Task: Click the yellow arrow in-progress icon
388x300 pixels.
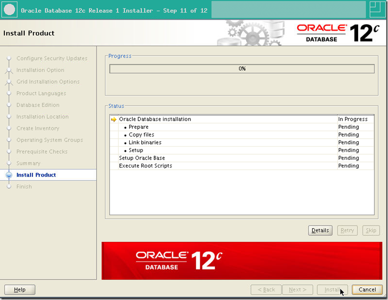Action: [114, 119]
